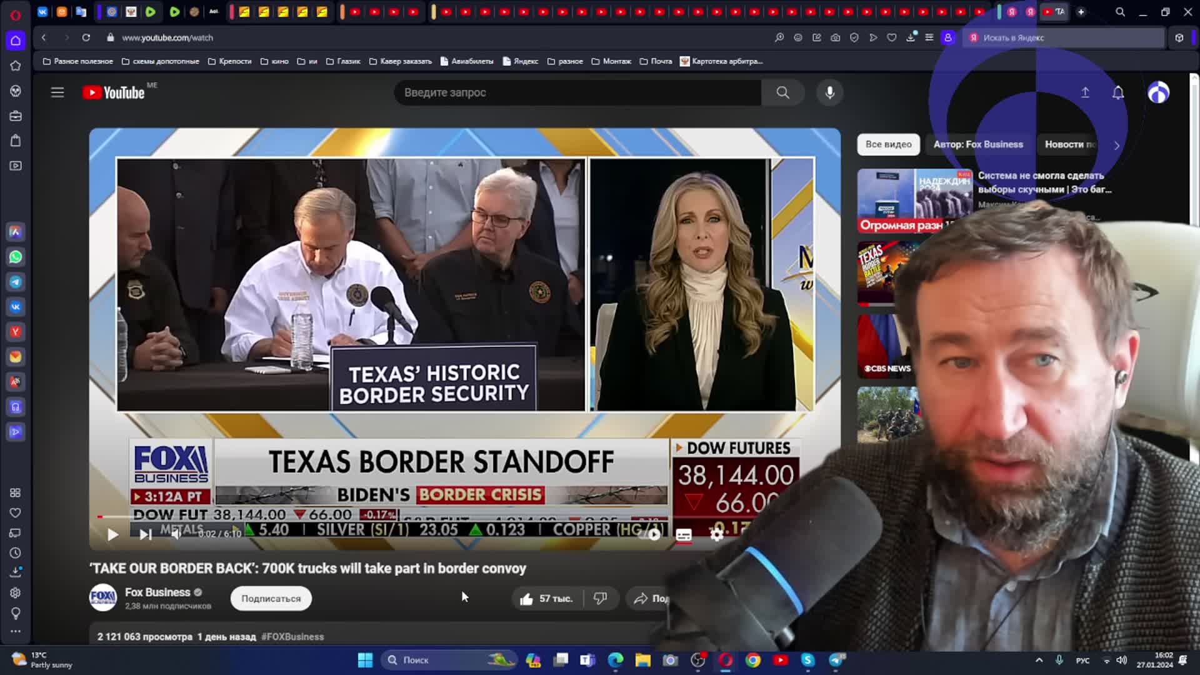1200x675 pixels.
Task: Open Google Chrome from the taskbar
Action: click(x=753, y=660)
